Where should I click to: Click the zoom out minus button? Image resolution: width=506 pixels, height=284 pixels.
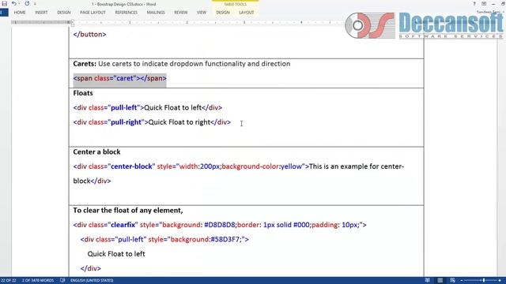click(462, 281)
